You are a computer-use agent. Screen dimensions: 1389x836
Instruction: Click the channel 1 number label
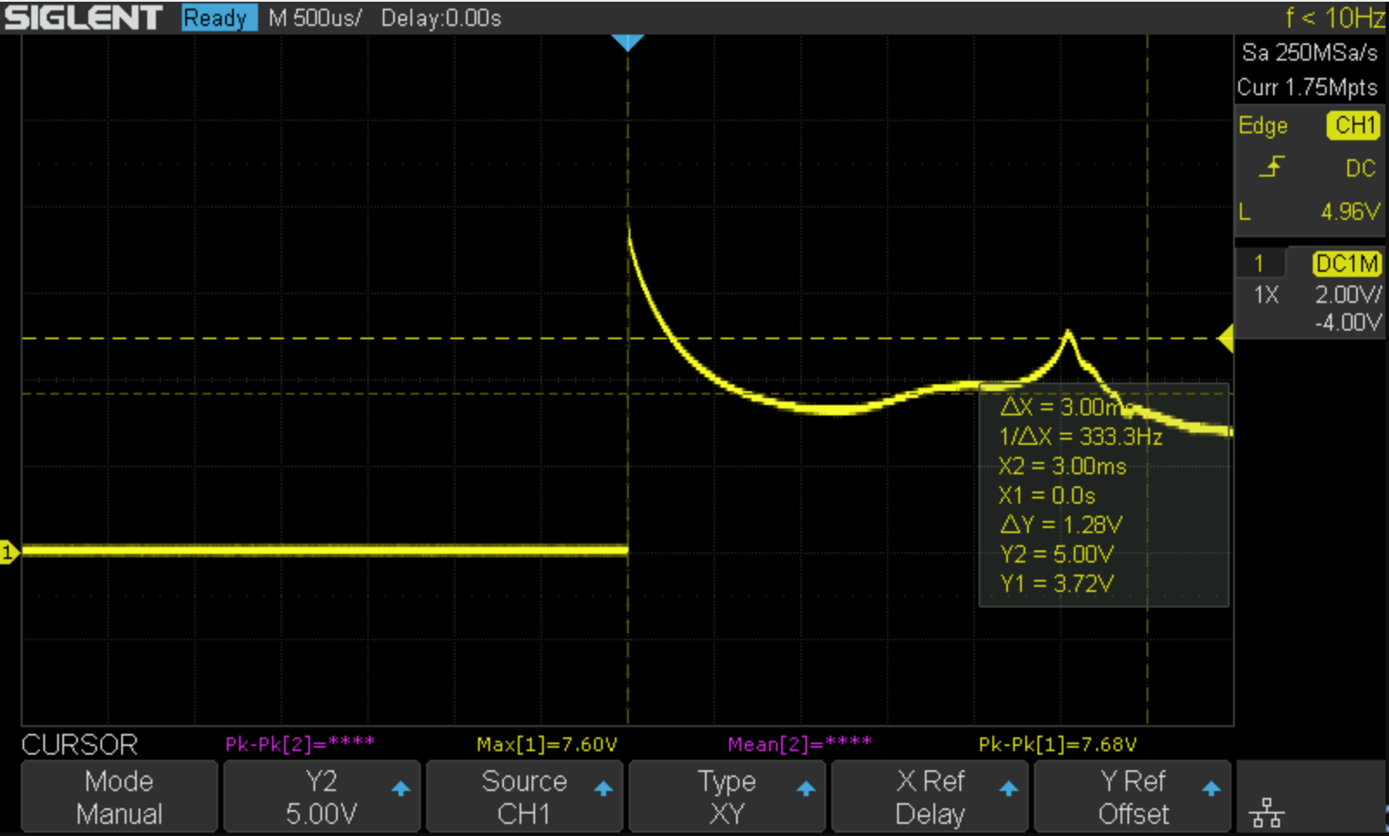click(1258, 264)
